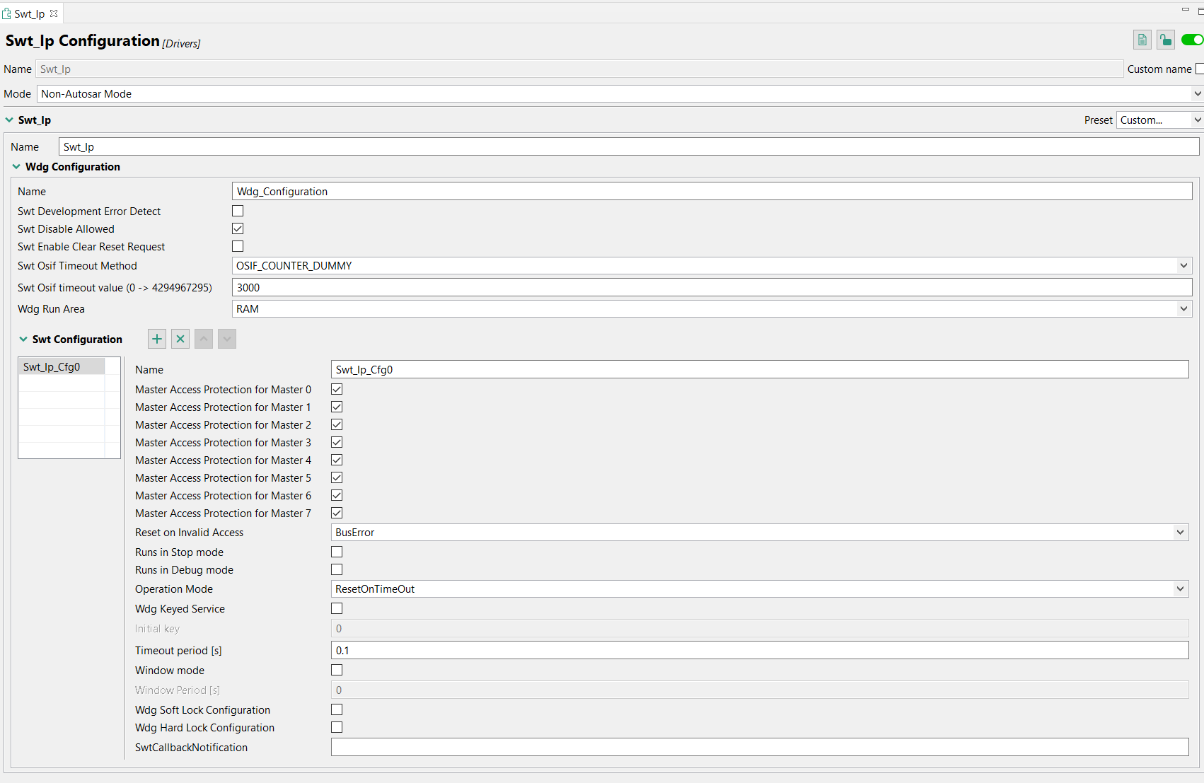Click the Swt_Ip tab file icon
1204x783 pixels.
[x=7, y=13]
